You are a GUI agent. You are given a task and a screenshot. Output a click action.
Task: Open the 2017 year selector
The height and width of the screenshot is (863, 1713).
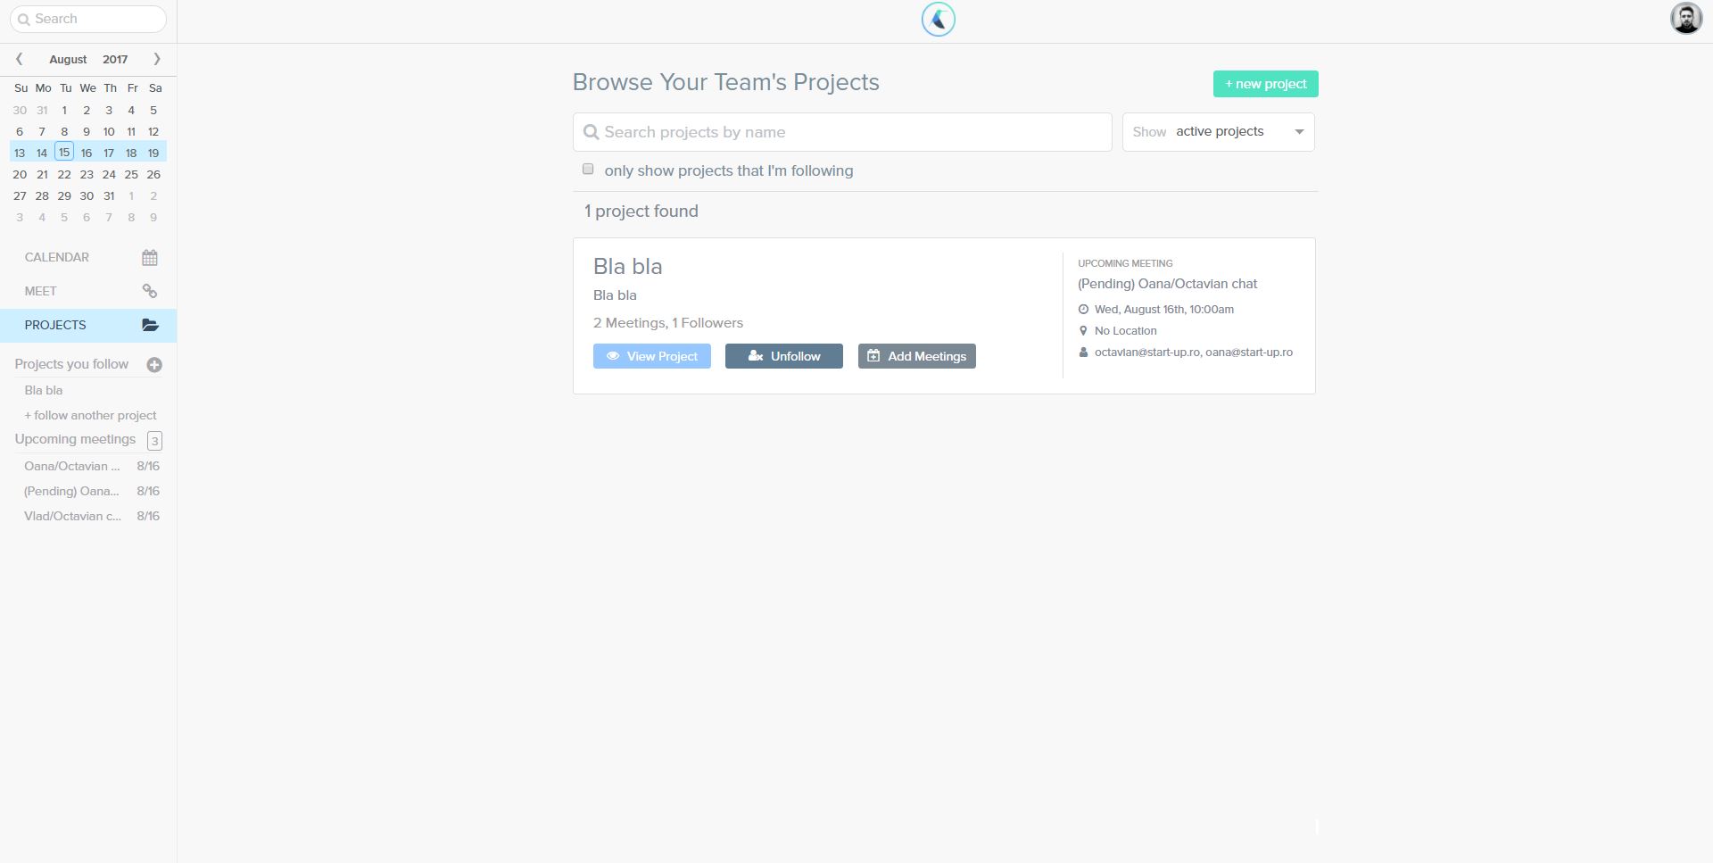click(115, 60)
